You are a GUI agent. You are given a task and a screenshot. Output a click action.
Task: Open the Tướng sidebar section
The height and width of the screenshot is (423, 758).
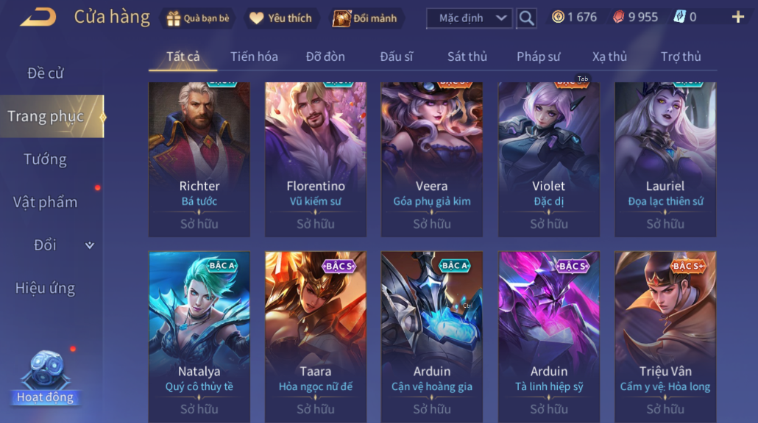(45, 159)
